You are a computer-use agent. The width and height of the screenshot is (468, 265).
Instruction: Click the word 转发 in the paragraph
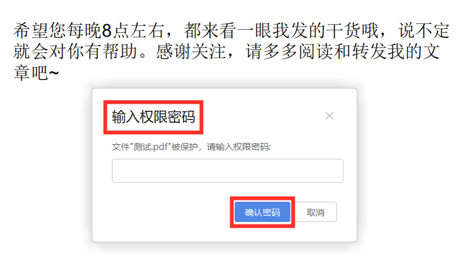point(369,51)
